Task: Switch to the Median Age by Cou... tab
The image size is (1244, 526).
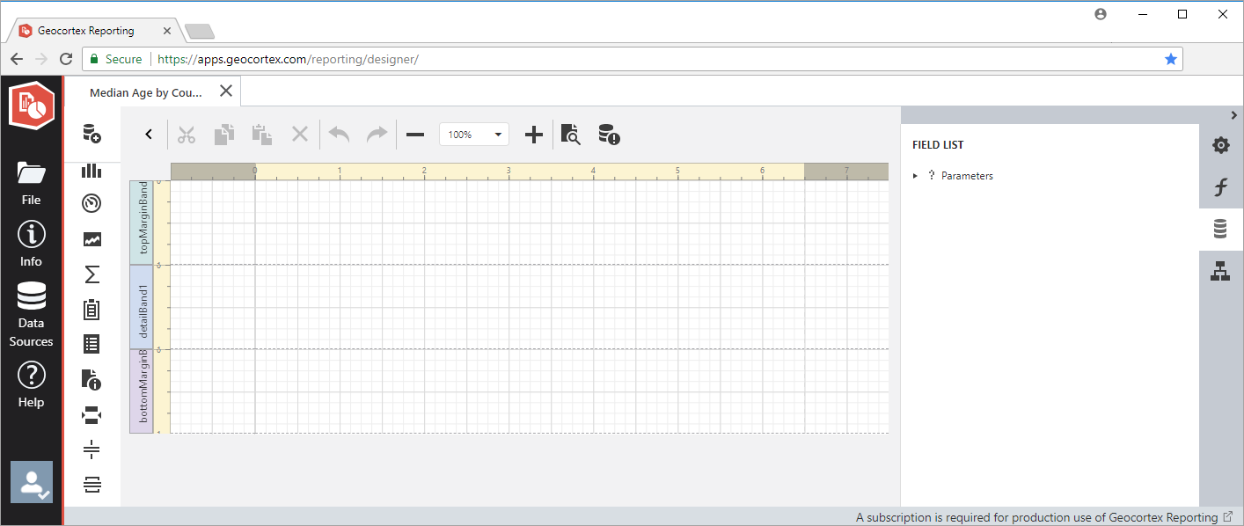Action: pyautogui.click(x=145, y=91)
